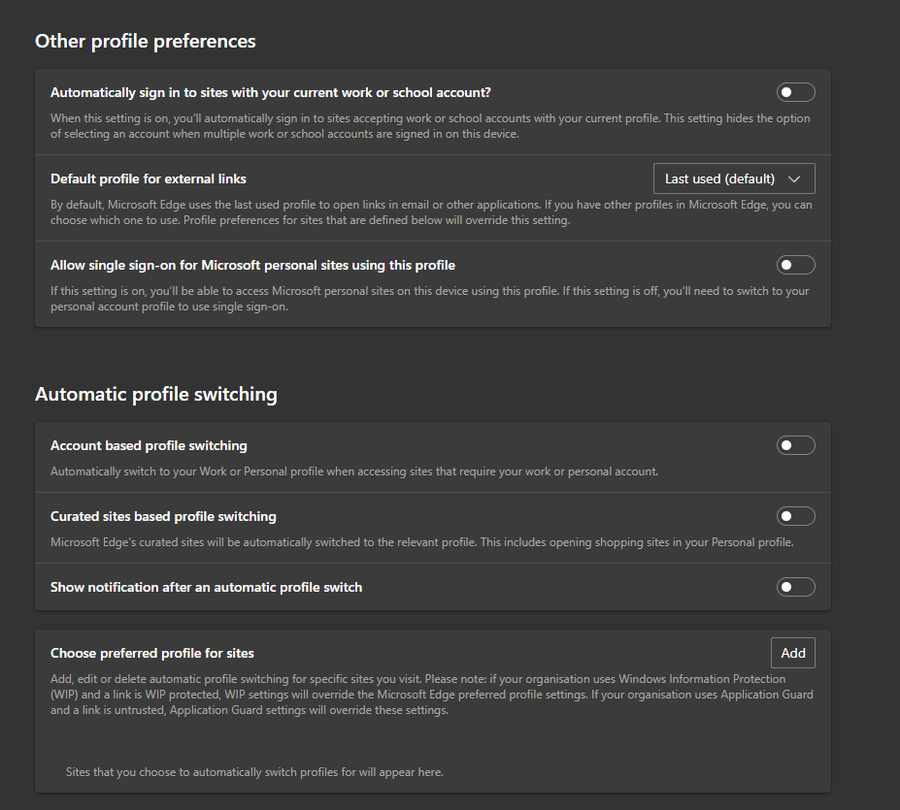Show notification after an automatic profile switch

point(795,586)
